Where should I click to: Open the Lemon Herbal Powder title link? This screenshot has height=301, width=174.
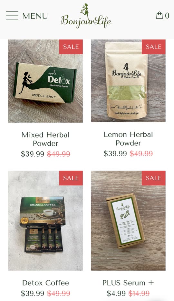pyautogui.click(x=128, y=139)
